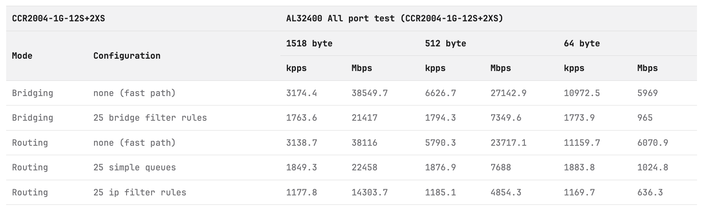Click the 636.3 Mbps cell
The image size is (704, 211).
pos(650,193)
